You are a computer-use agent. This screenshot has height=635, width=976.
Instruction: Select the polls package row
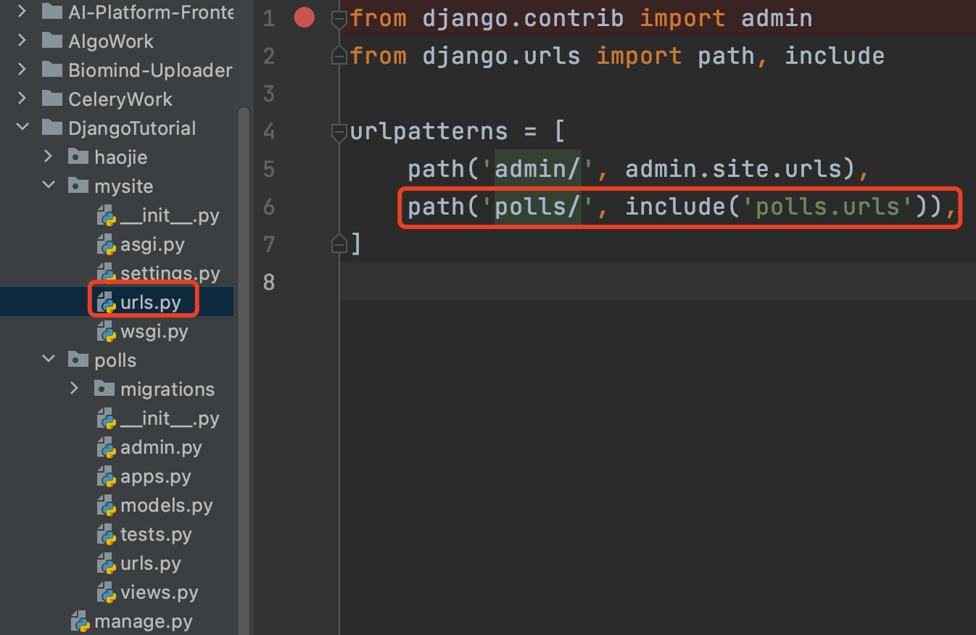click(x=115, y=360)
